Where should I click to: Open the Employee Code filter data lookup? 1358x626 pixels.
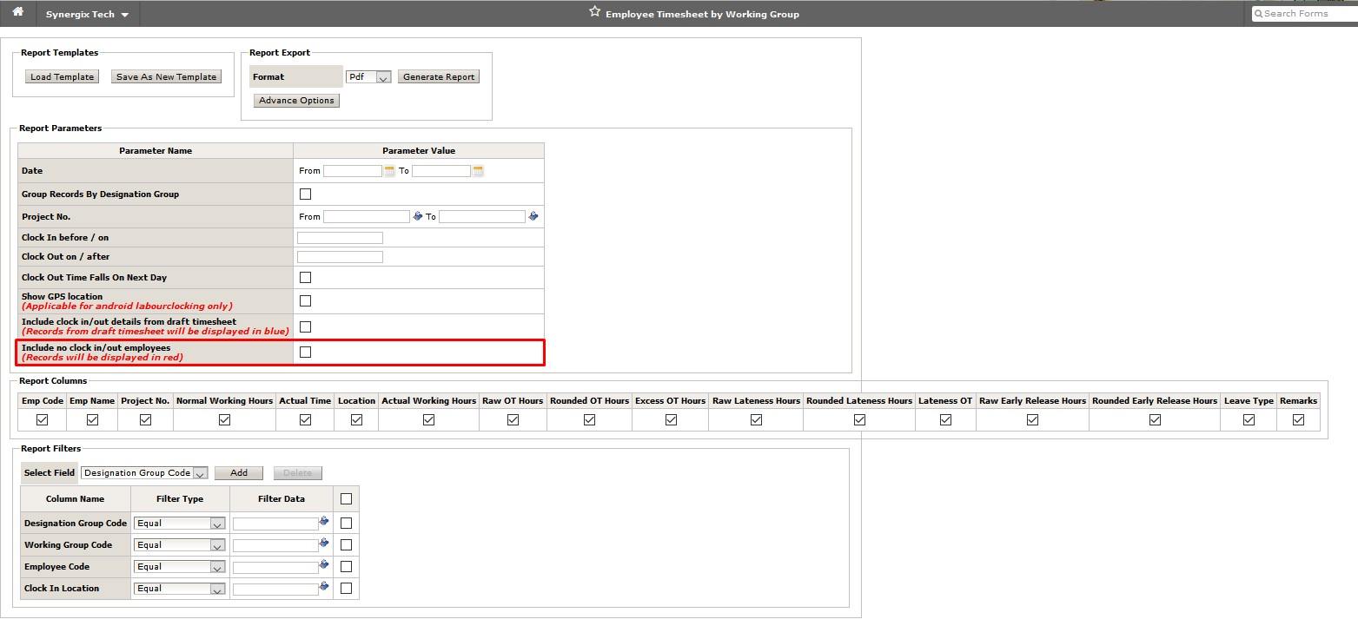click(324, 566)
